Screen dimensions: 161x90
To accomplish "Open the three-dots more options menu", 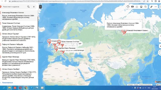I will click(156, 7).
